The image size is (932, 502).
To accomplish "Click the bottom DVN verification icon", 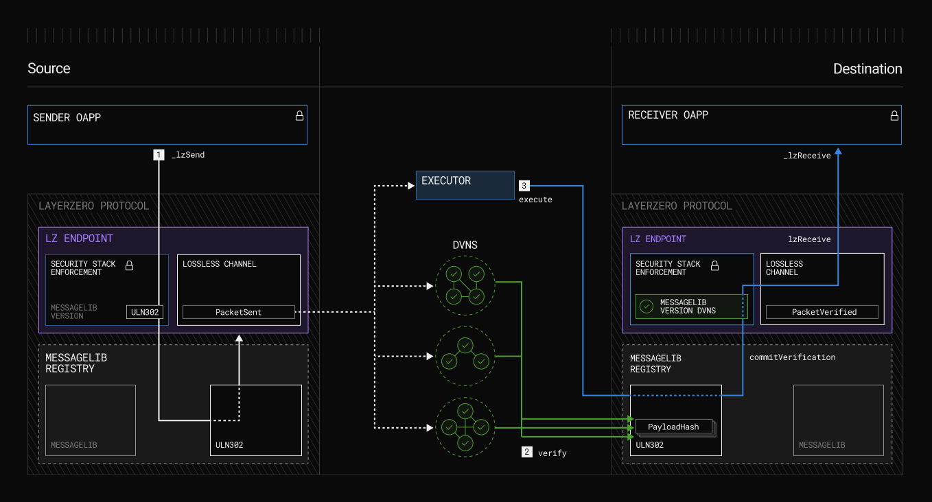I will 465,428.
